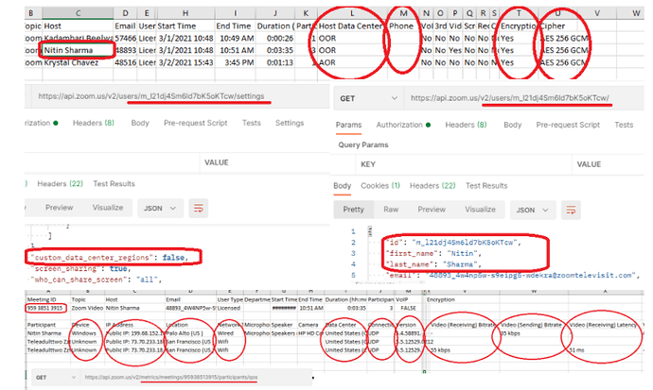
Task: Select response Body tab beside Cookies (1)
Action: [343, 186]
